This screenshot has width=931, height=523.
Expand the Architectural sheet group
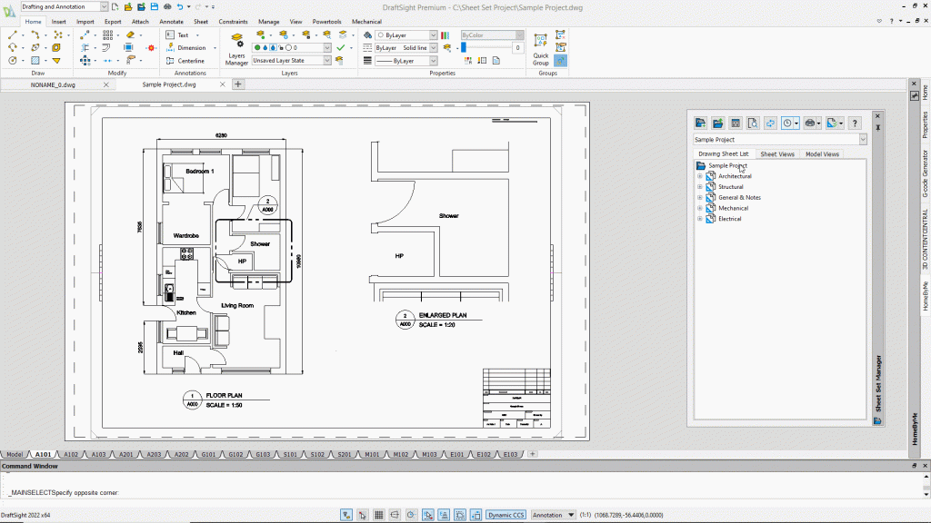point(700,176)
